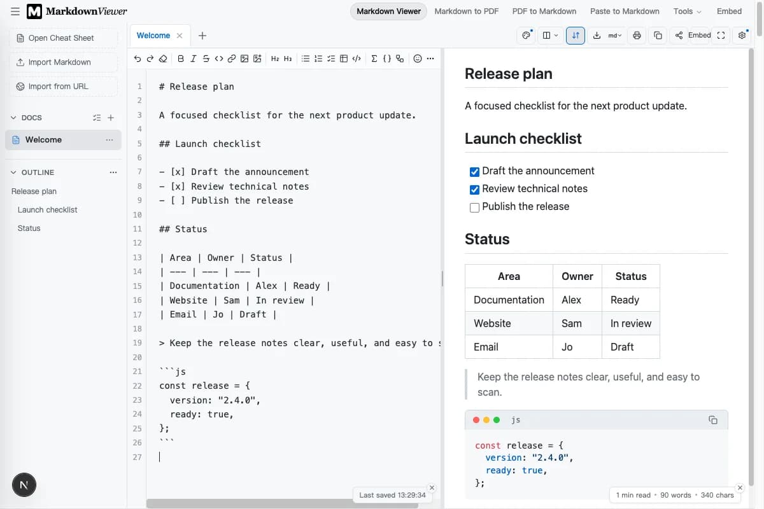Insert inline code with the angle brackets icon

pyautogui.click(x=218, y=59)
